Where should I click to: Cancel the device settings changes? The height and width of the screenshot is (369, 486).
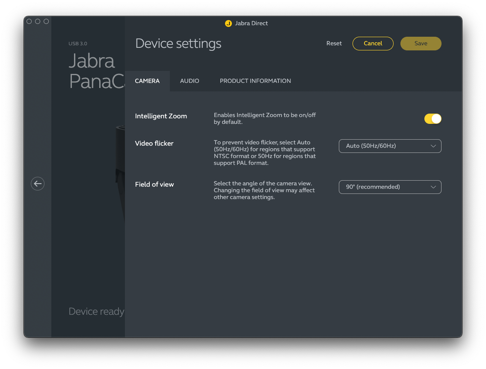pyautogui.click(x=373, y=44)
